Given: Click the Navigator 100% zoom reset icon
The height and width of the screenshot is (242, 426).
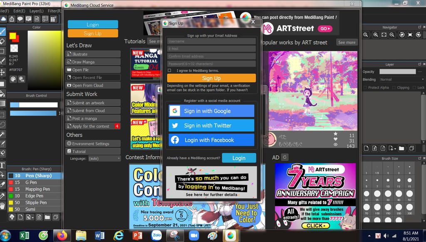Looking at the screenshot, I should (x=366, y=35).
